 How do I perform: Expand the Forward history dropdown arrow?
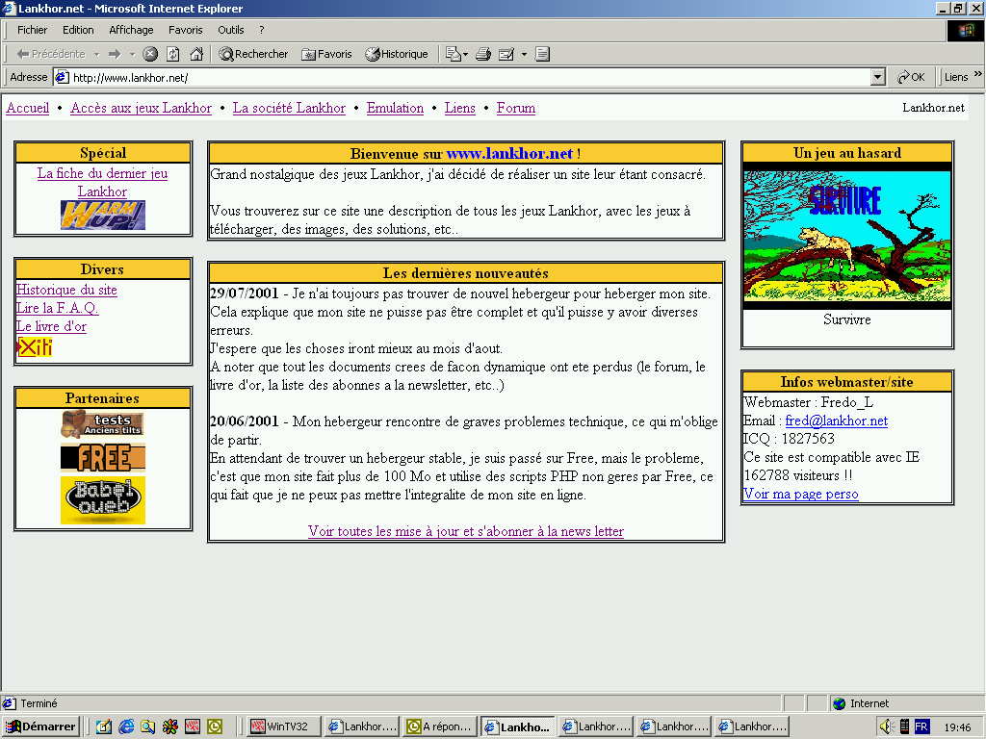click(132, 54)
